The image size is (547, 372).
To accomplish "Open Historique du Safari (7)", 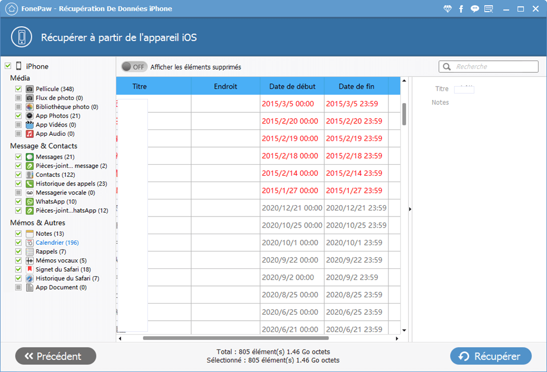I will pos(67,278).
